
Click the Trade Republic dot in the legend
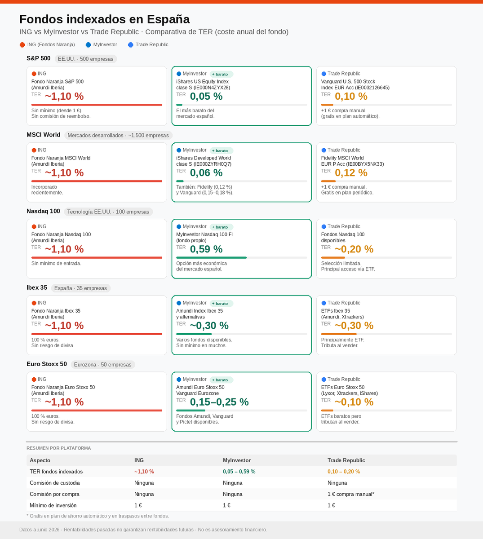[x=131, y=45]
